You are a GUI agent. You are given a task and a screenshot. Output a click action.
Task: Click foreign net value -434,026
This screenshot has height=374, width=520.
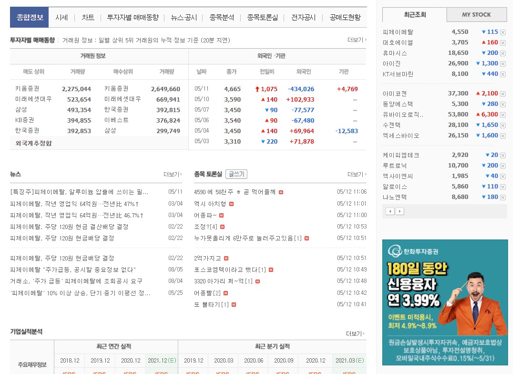click(301, 89)
